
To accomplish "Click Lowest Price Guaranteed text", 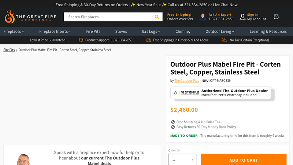I will 48,40.
